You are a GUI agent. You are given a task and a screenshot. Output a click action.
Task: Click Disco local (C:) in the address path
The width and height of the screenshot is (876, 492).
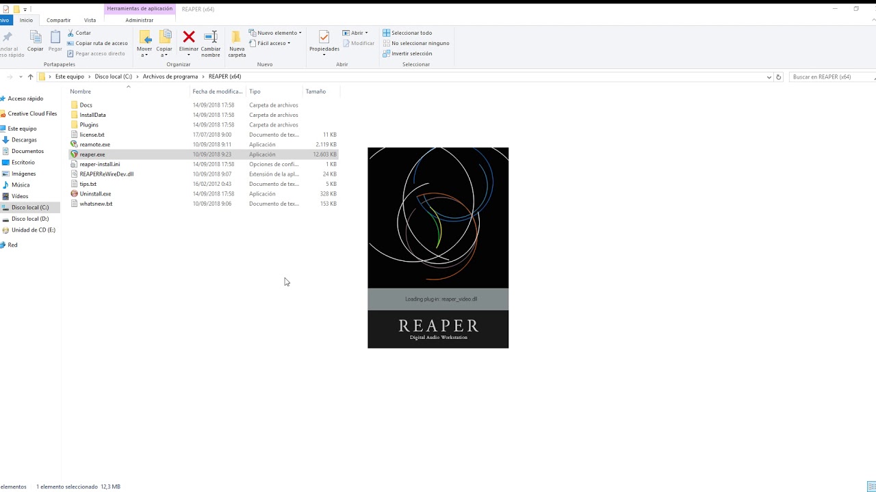click(113, 77)
